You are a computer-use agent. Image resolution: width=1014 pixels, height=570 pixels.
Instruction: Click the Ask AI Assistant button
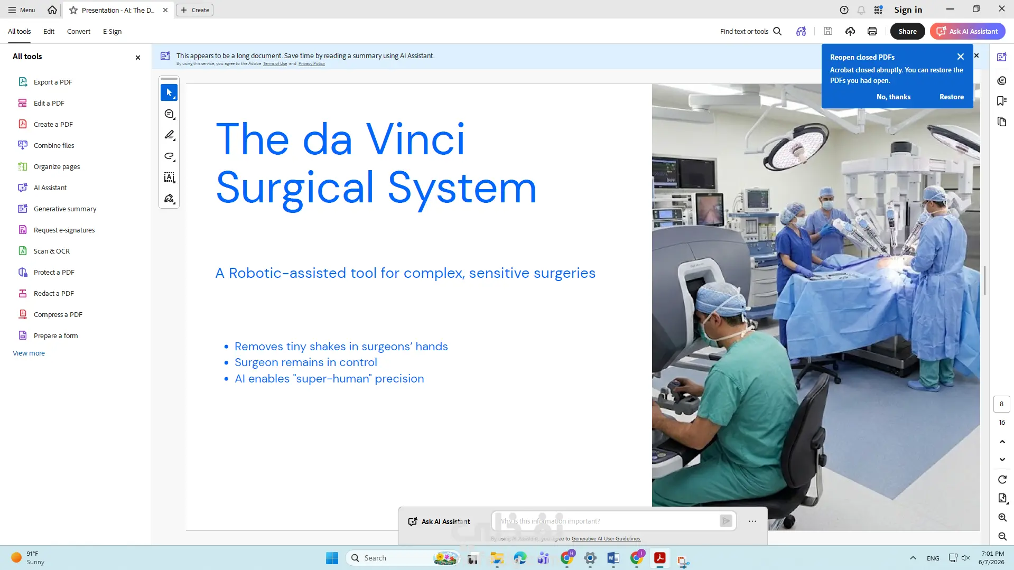coord(968,31)
